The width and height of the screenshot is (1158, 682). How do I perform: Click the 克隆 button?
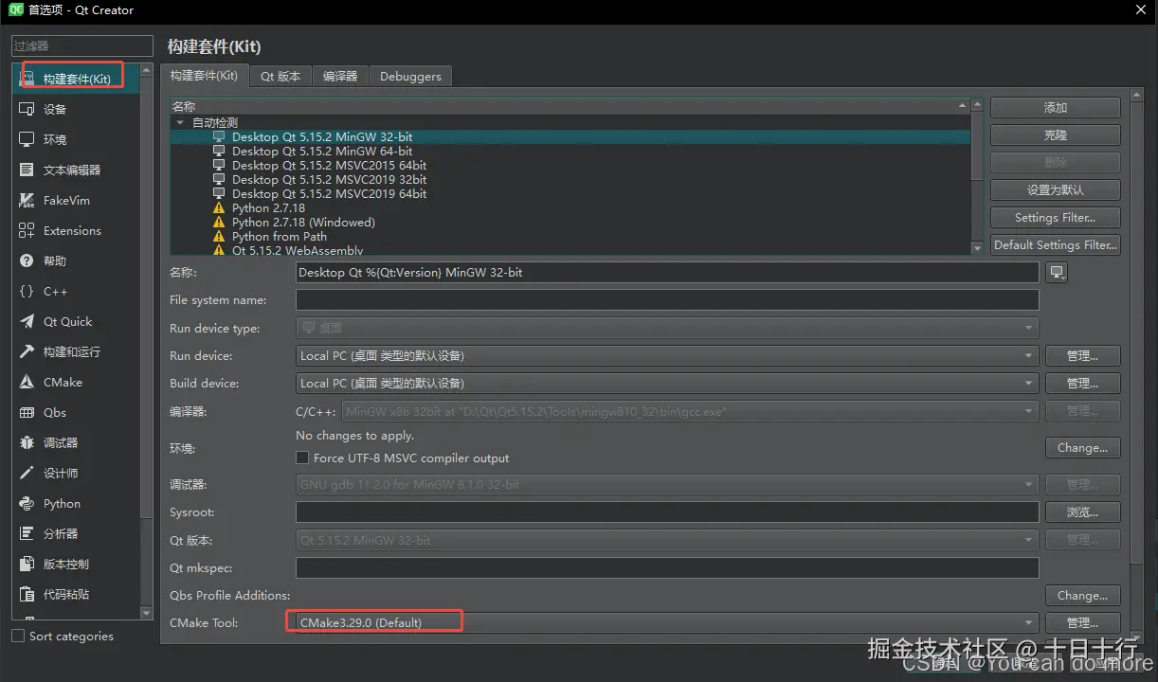(x=1056, y=135)
